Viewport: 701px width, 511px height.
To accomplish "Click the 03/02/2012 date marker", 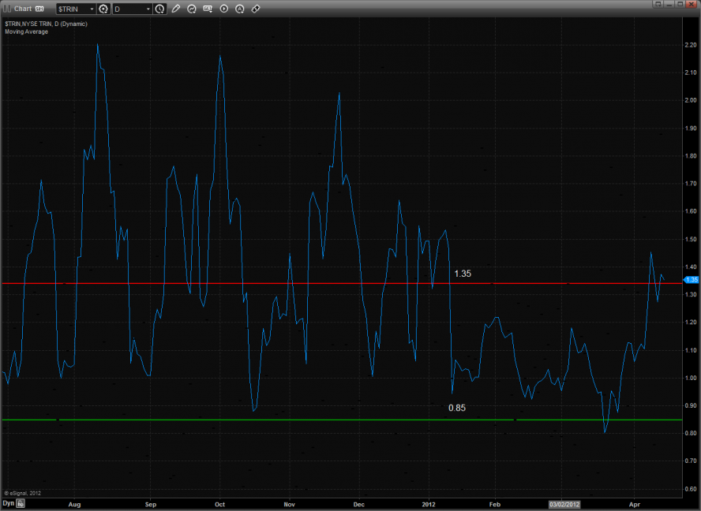I will (566, 502).
